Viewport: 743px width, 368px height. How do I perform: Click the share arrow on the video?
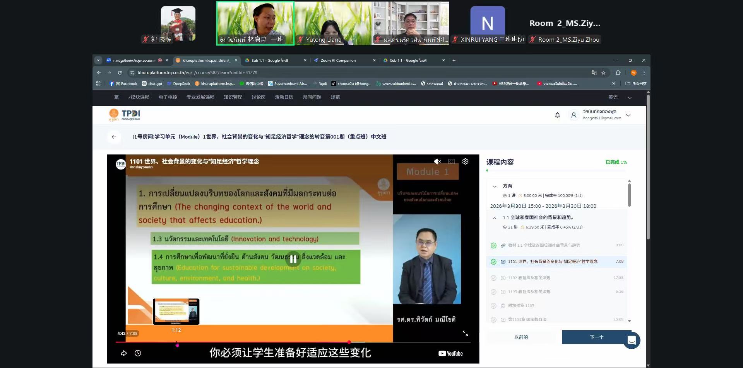124,353
